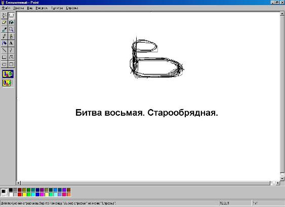Image resolution: width=285 pixels, height=207 pixels.
Task: Maximize the Paint window
Action: pos(277,3)
